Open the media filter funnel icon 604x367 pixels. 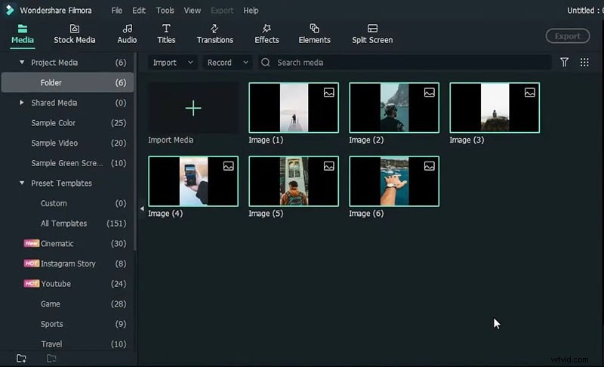(564, 62)
